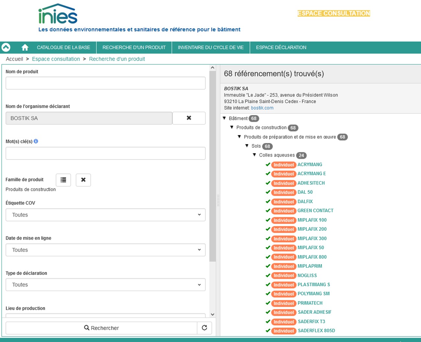
Task: Click the search form vertical scrollbar
Action: pyautogui.click(x=212, y=162)
